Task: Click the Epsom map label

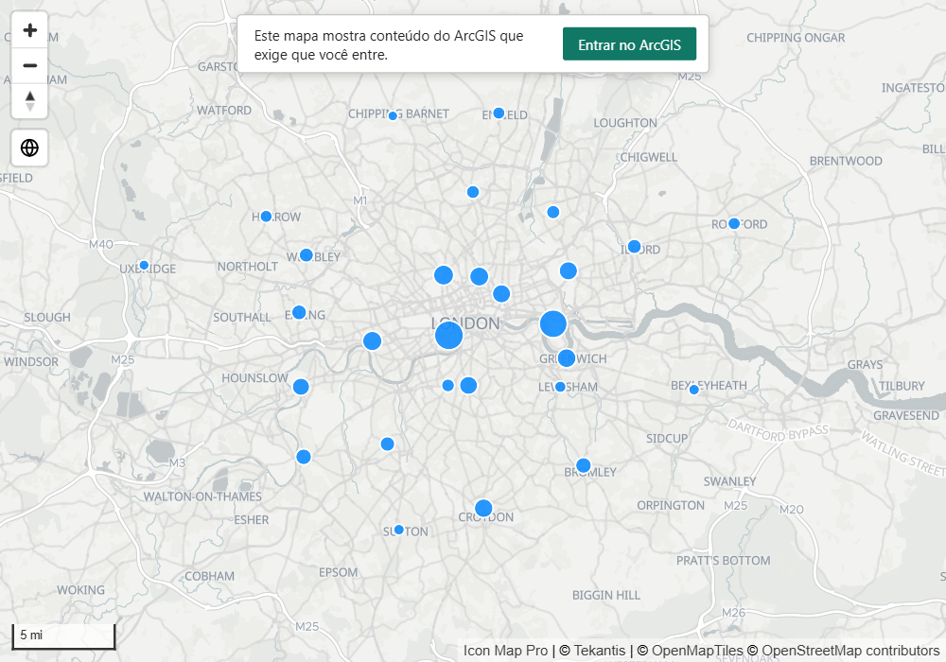Action: (338, 572)
